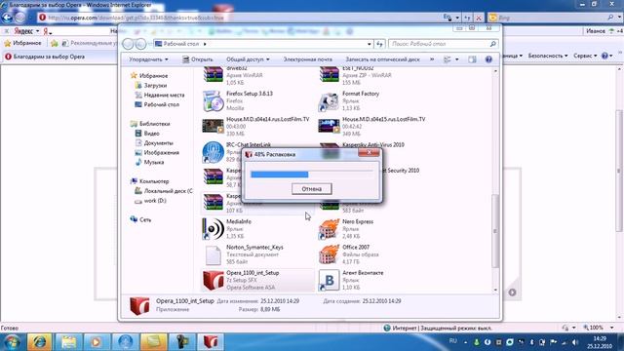Click the Opera installer taskbar icon
The width and height of the screenshot is (624, 351).
coord(211,342)
